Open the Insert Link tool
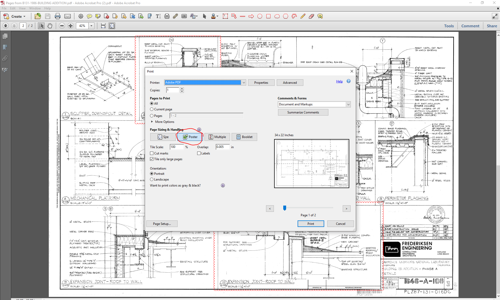This screenshot has width=500, height=300. 175,16
